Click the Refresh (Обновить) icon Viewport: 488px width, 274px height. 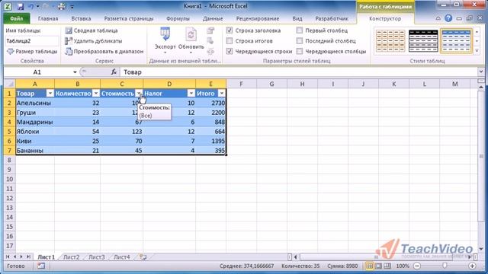pyautogui.click(x=191, y=40)
